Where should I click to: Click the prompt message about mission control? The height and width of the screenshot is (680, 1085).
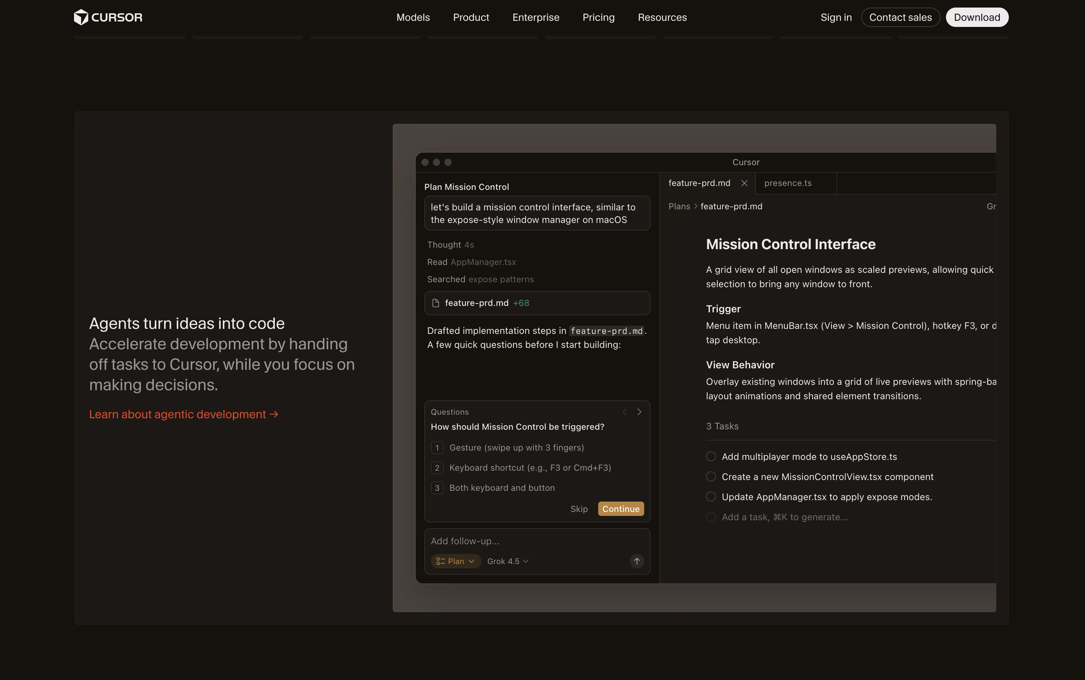[537, 213]
